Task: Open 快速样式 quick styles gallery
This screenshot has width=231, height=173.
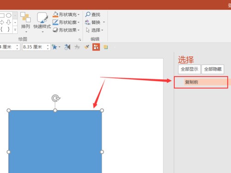Action: (42, 22)
